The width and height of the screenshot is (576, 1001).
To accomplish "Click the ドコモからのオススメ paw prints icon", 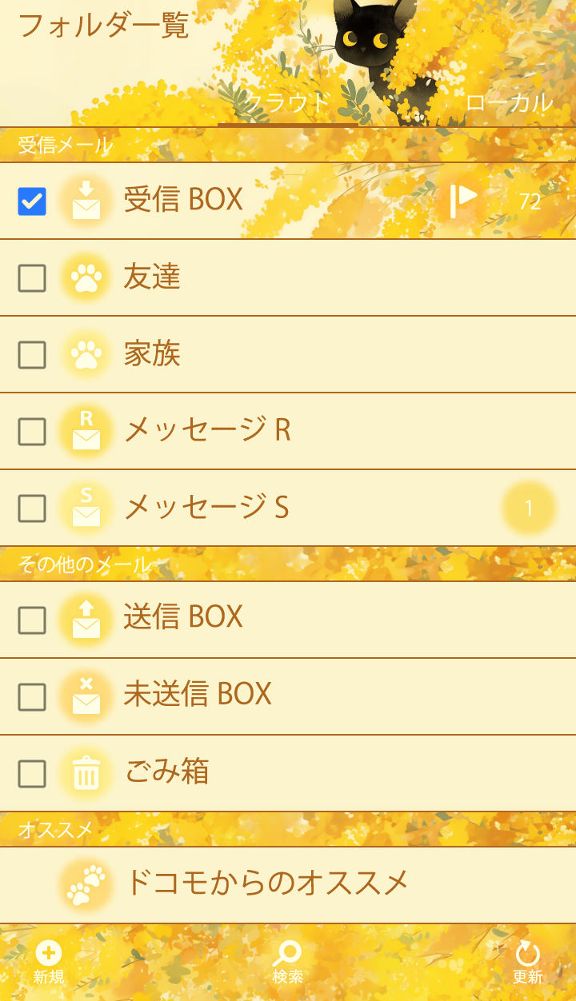I will click(86, 883).
